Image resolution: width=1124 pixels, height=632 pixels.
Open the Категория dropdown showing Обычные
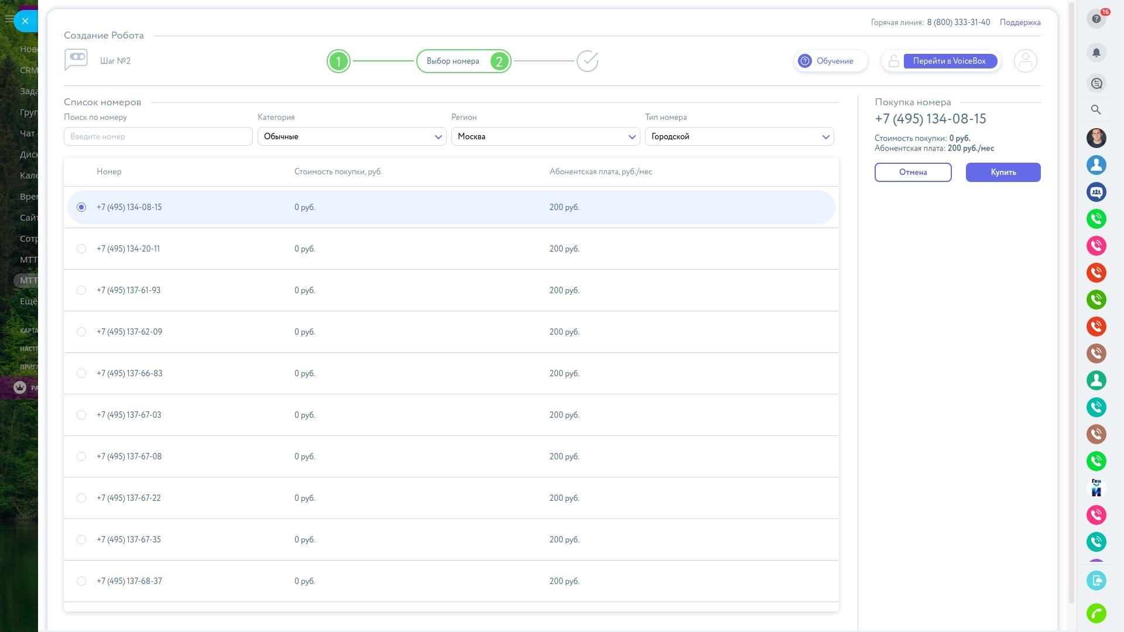click(x=351, y=136)
